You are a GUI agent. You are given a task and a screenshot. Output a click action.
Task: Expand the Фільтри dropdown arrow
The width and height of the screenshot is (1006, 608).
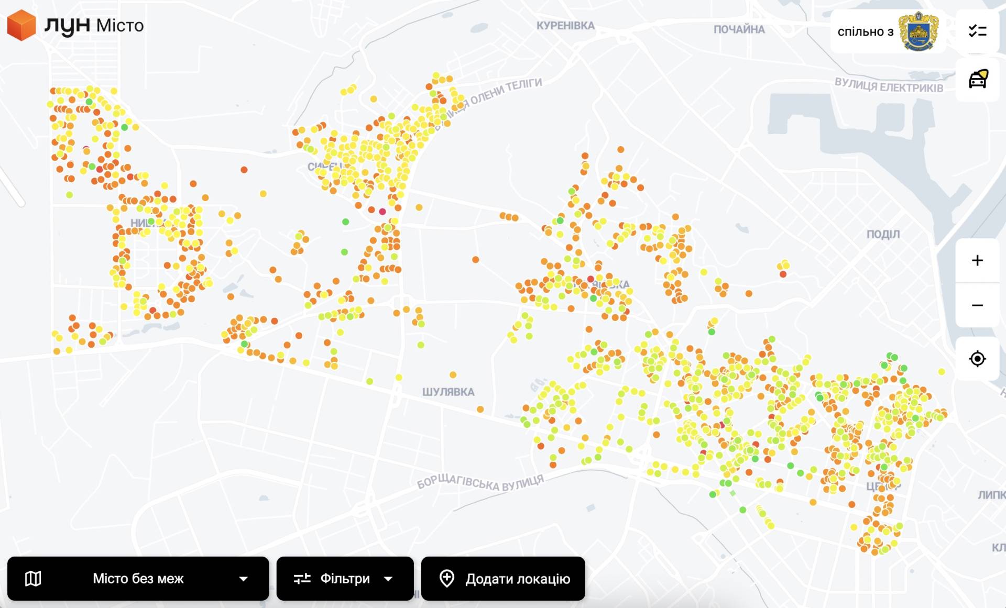coord(388,579)
